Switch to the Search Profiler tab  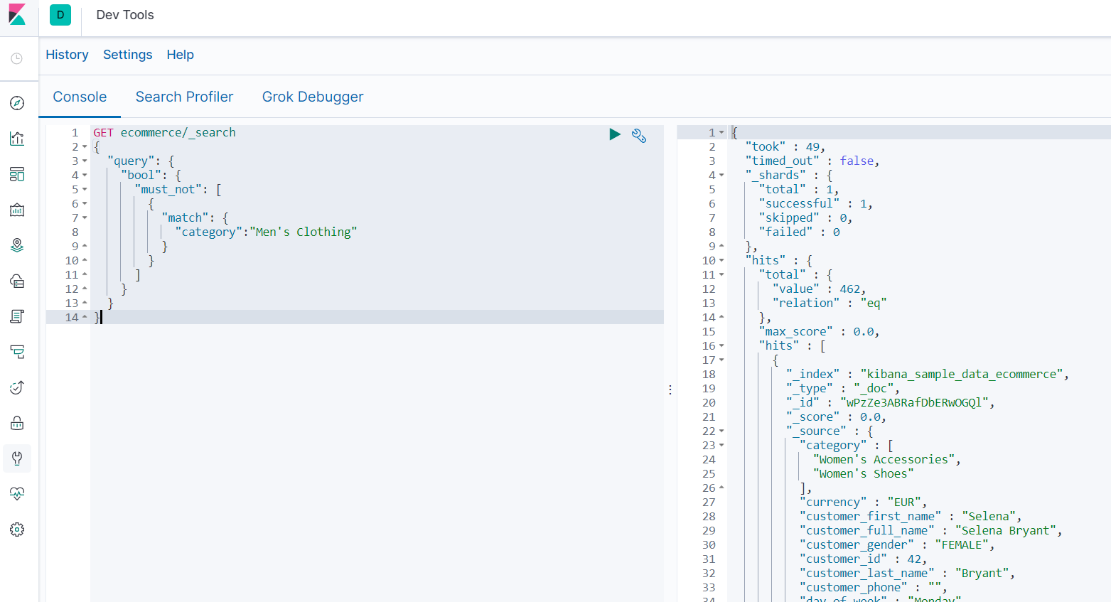(184, 97)
